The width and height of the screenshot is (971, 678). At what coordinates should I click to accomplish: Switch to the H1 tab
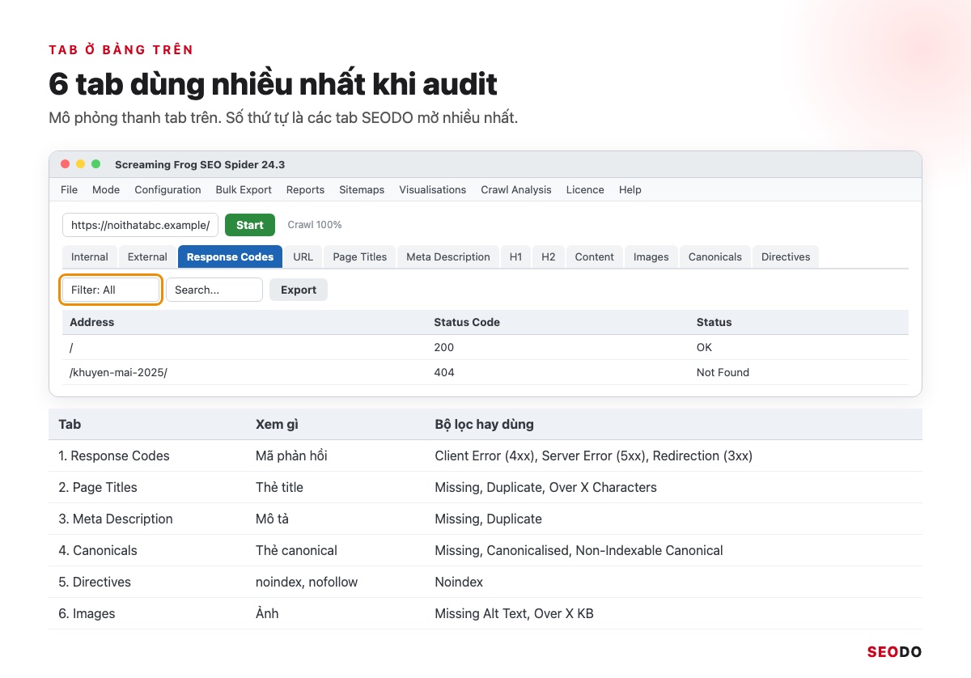516,256
